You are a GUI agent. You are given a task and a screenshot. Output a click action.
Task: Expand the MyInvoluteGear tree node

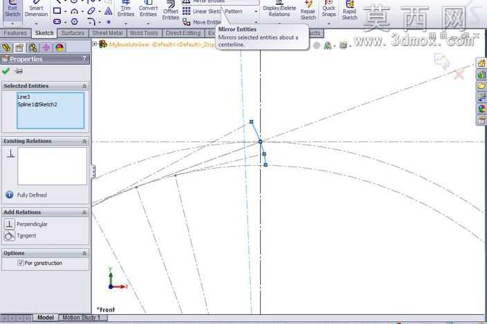(95, 44)
